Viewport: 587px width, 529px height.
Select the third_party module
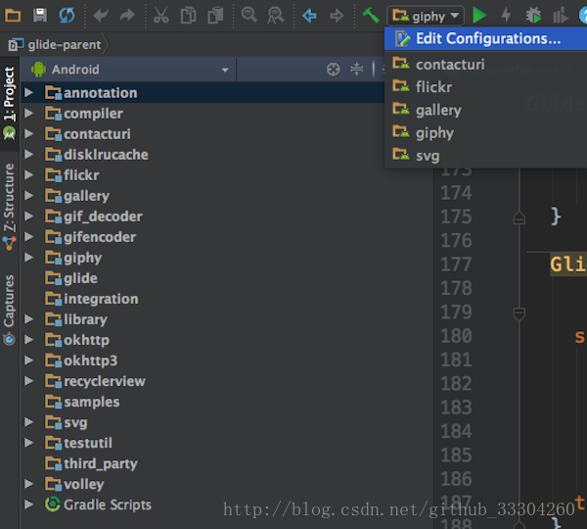point(101,463)
